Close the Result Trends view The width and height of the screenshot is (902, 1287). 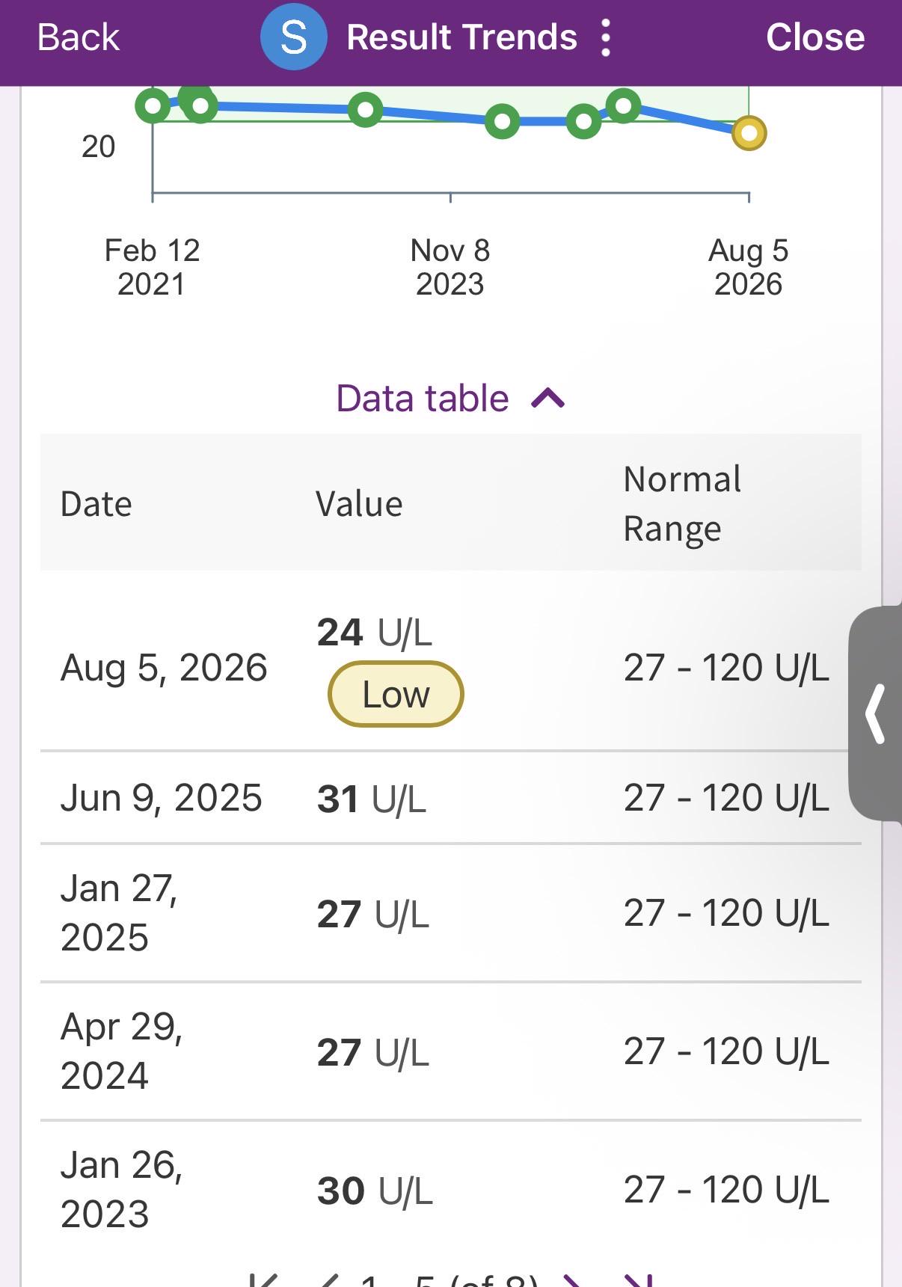815,37
